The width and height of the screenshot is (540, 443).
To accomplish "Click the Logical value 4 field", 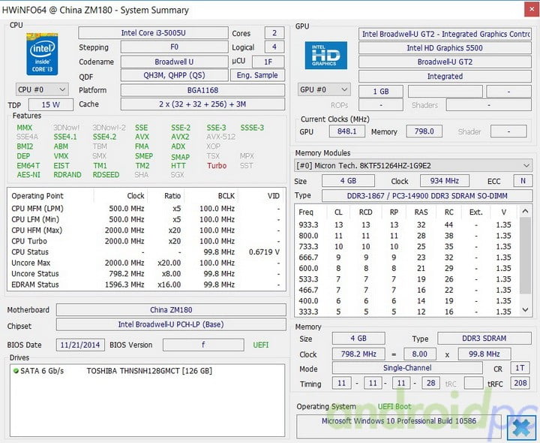I will click(x=274, y=47).
